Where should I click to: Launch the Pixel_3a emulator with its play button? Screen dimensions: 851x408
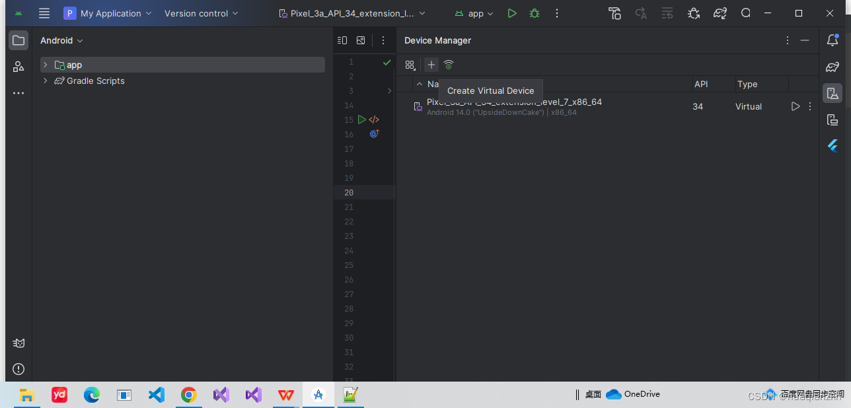coord(795,106)
